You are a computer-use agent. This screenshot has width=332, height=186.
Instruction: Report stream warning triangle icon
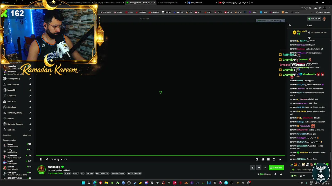[281, 174]
